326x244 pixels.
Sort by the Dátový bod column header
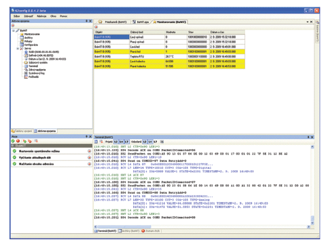point(147,32)
